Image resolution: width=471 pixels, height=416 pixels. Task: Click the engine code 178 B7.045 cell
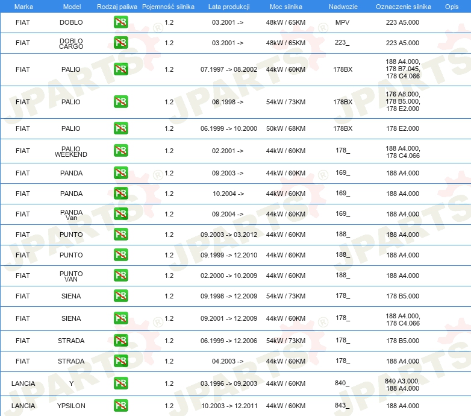(402, 69)
